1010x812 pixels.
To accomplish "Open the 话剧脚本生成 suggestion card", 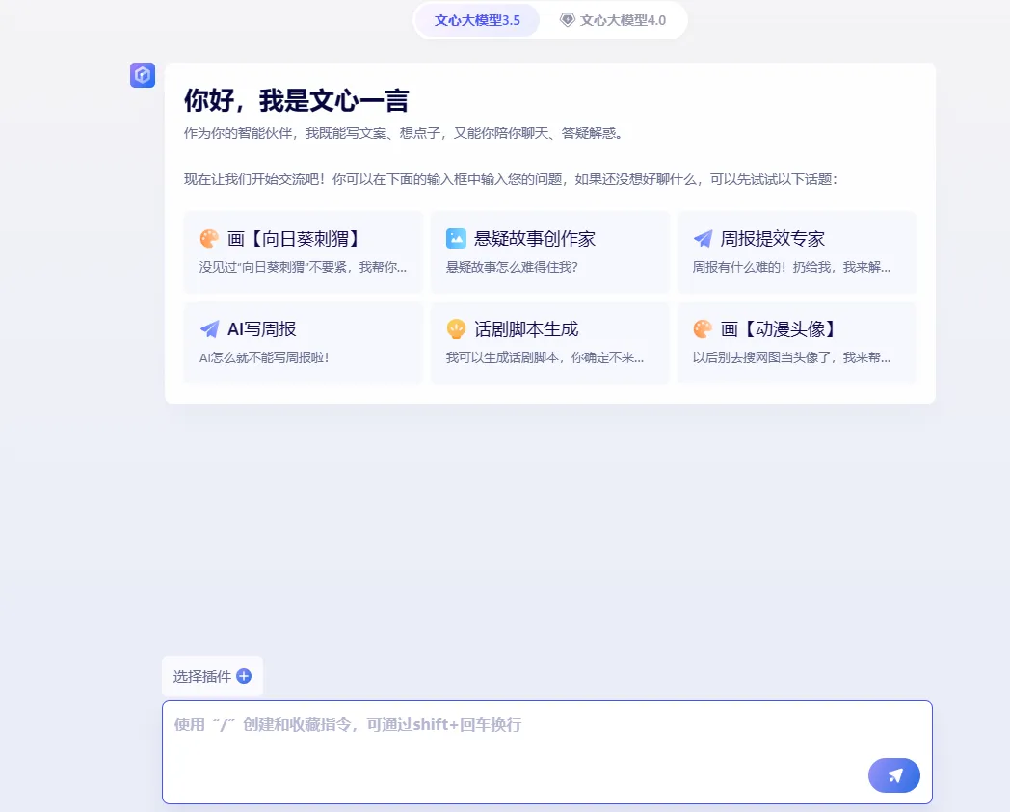I will 549,343.
